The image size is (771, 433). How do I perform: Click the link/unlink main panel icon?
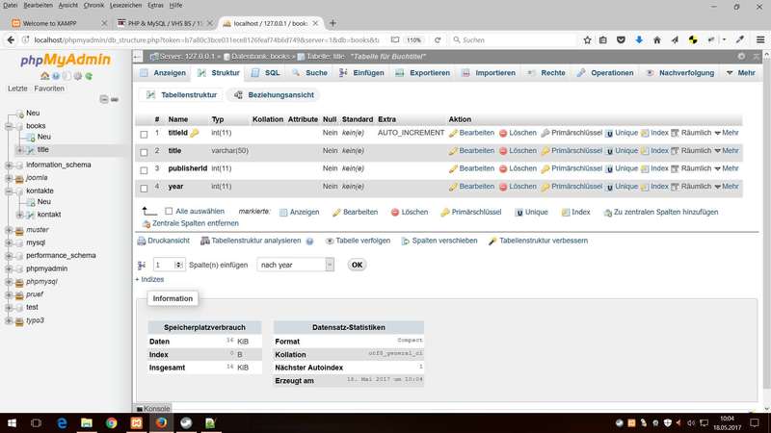coord(115,99)
